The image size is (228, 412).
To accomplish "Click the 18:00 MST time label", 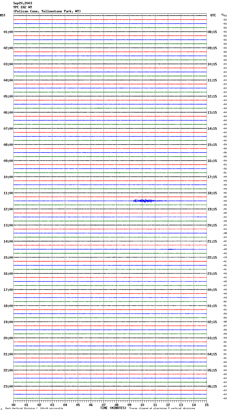I will (8, 306).
